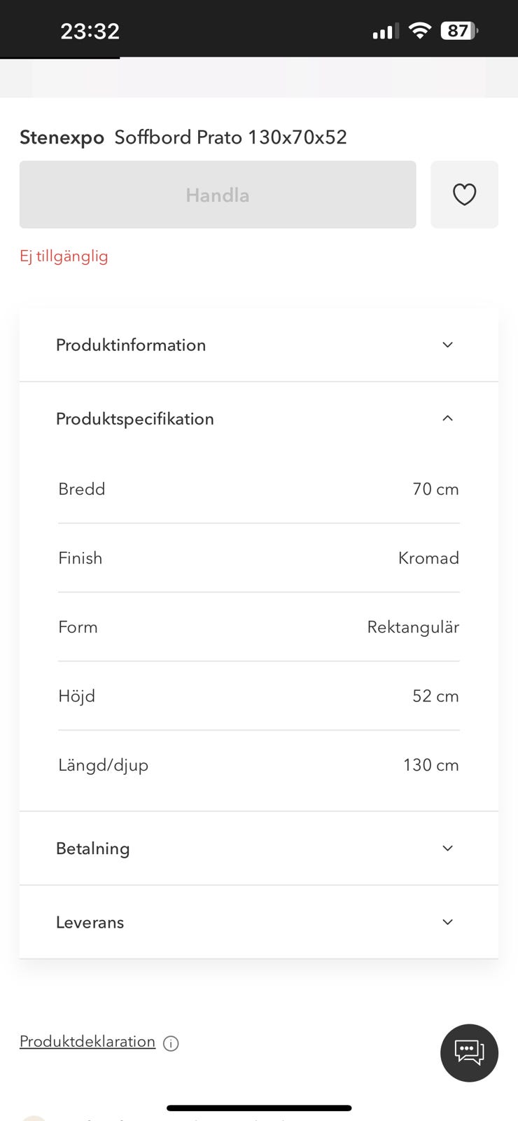Tap the cellular signal bars icon
This screenshot has width=518, height=1121.
pos(385,32)
